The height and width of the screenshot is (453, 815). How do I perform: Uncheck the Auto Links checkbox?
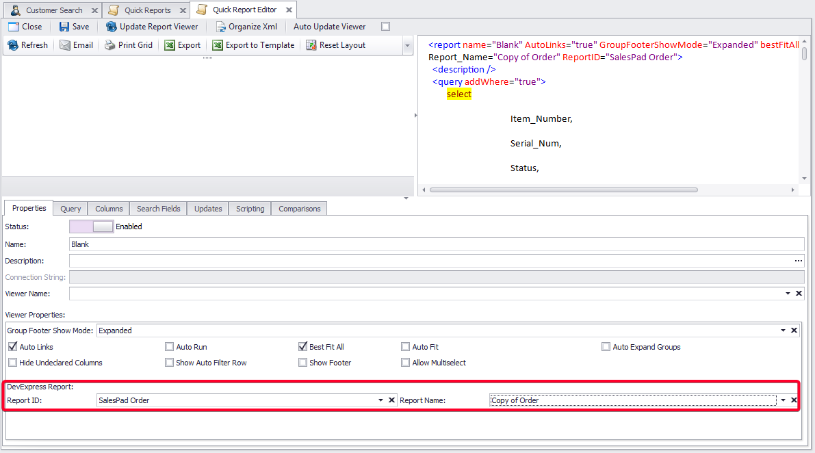pyautogui.click(x=12, y=347)
